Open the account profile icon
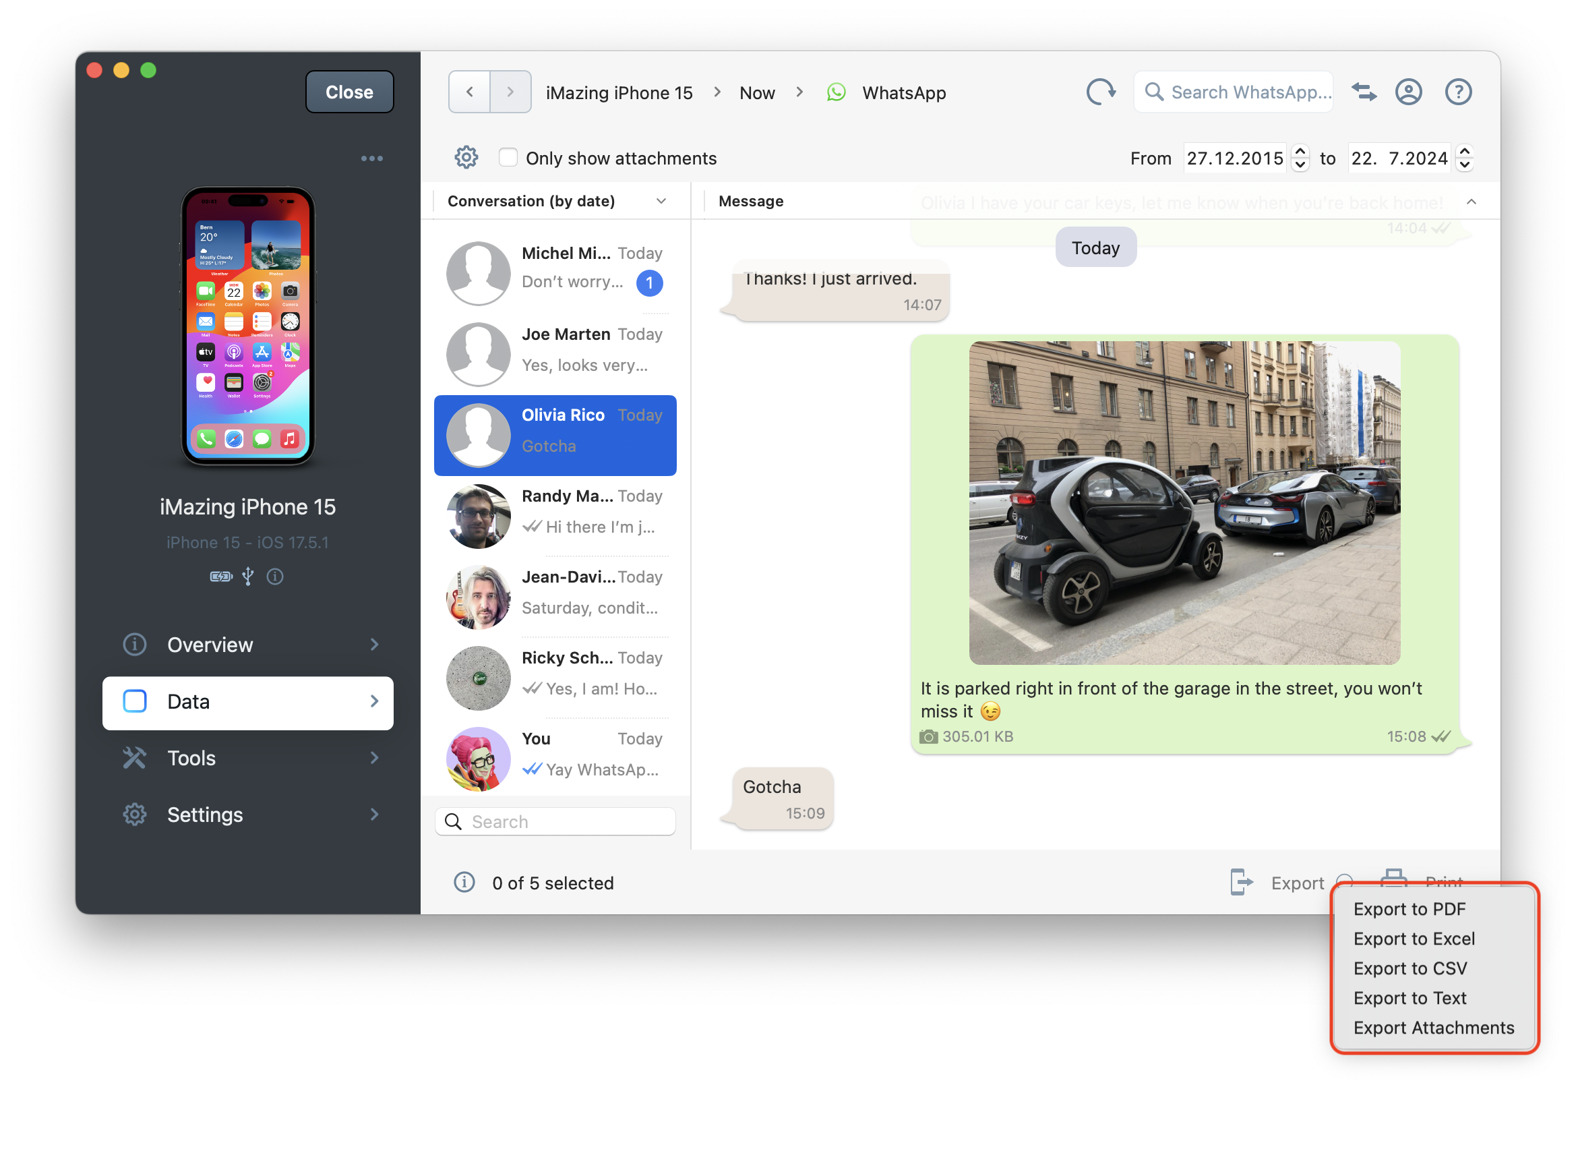The height and width of the screenshot is (1149, 1576). (x=1407, y=92)
